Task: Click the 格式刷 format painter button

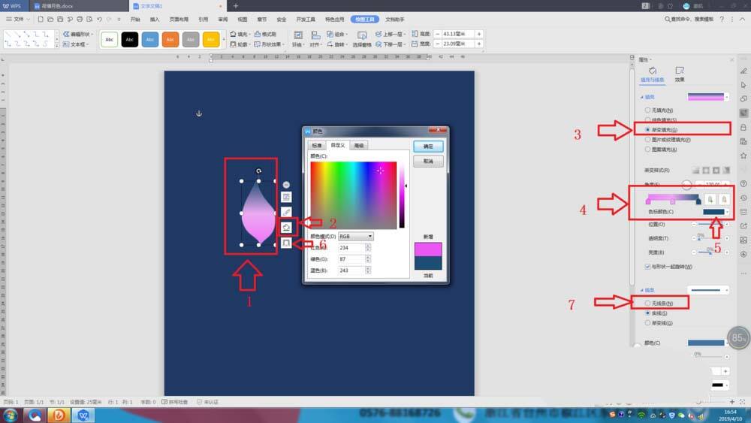Action: pos(265,34)
